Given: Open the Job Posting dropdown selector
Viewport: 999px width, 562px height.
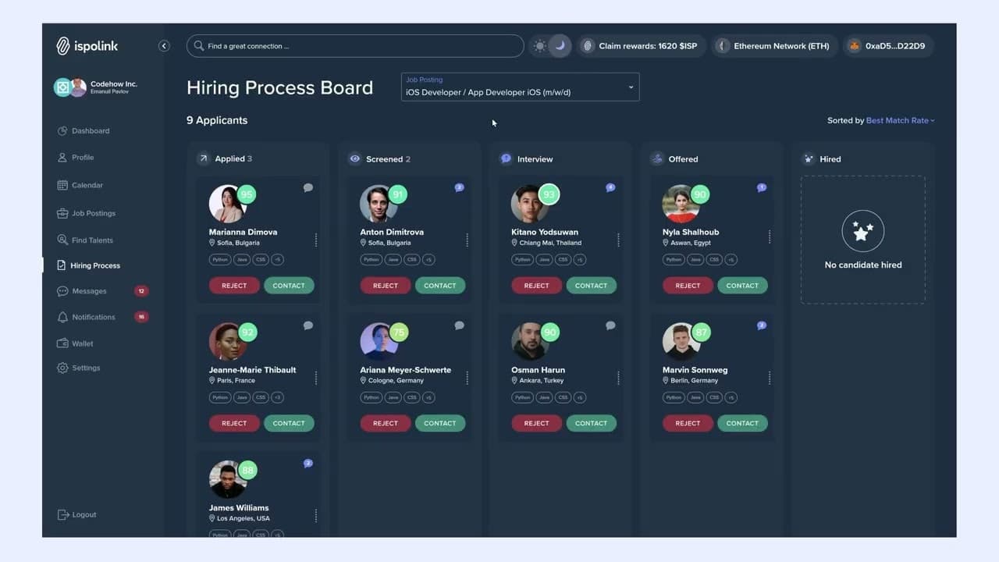Looking at the screenshot, I should pyautogui.click(x=630, y=87).
